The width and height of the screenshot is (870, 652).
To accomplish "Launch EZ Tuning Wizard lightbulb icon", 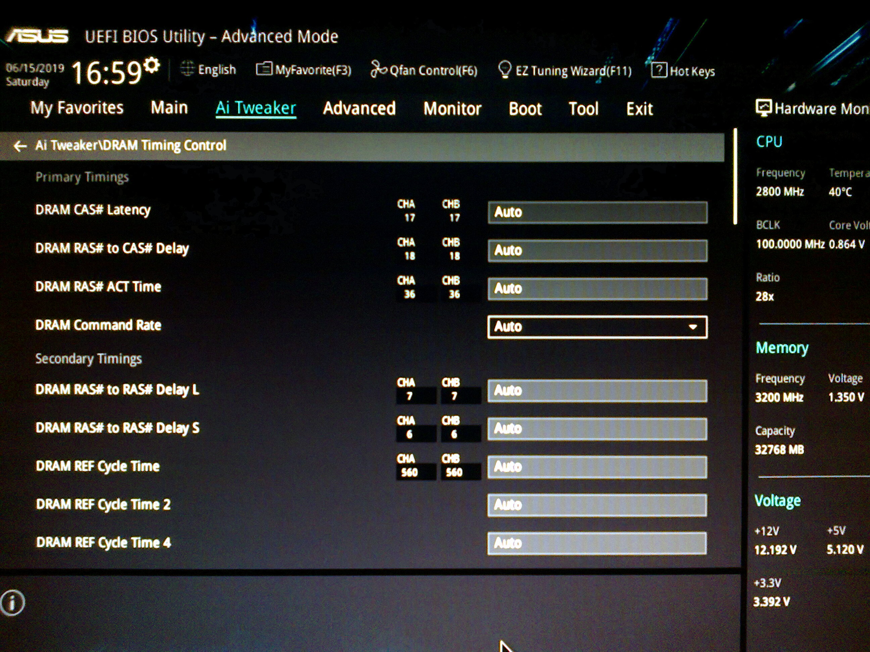I will tap(504, 69).
